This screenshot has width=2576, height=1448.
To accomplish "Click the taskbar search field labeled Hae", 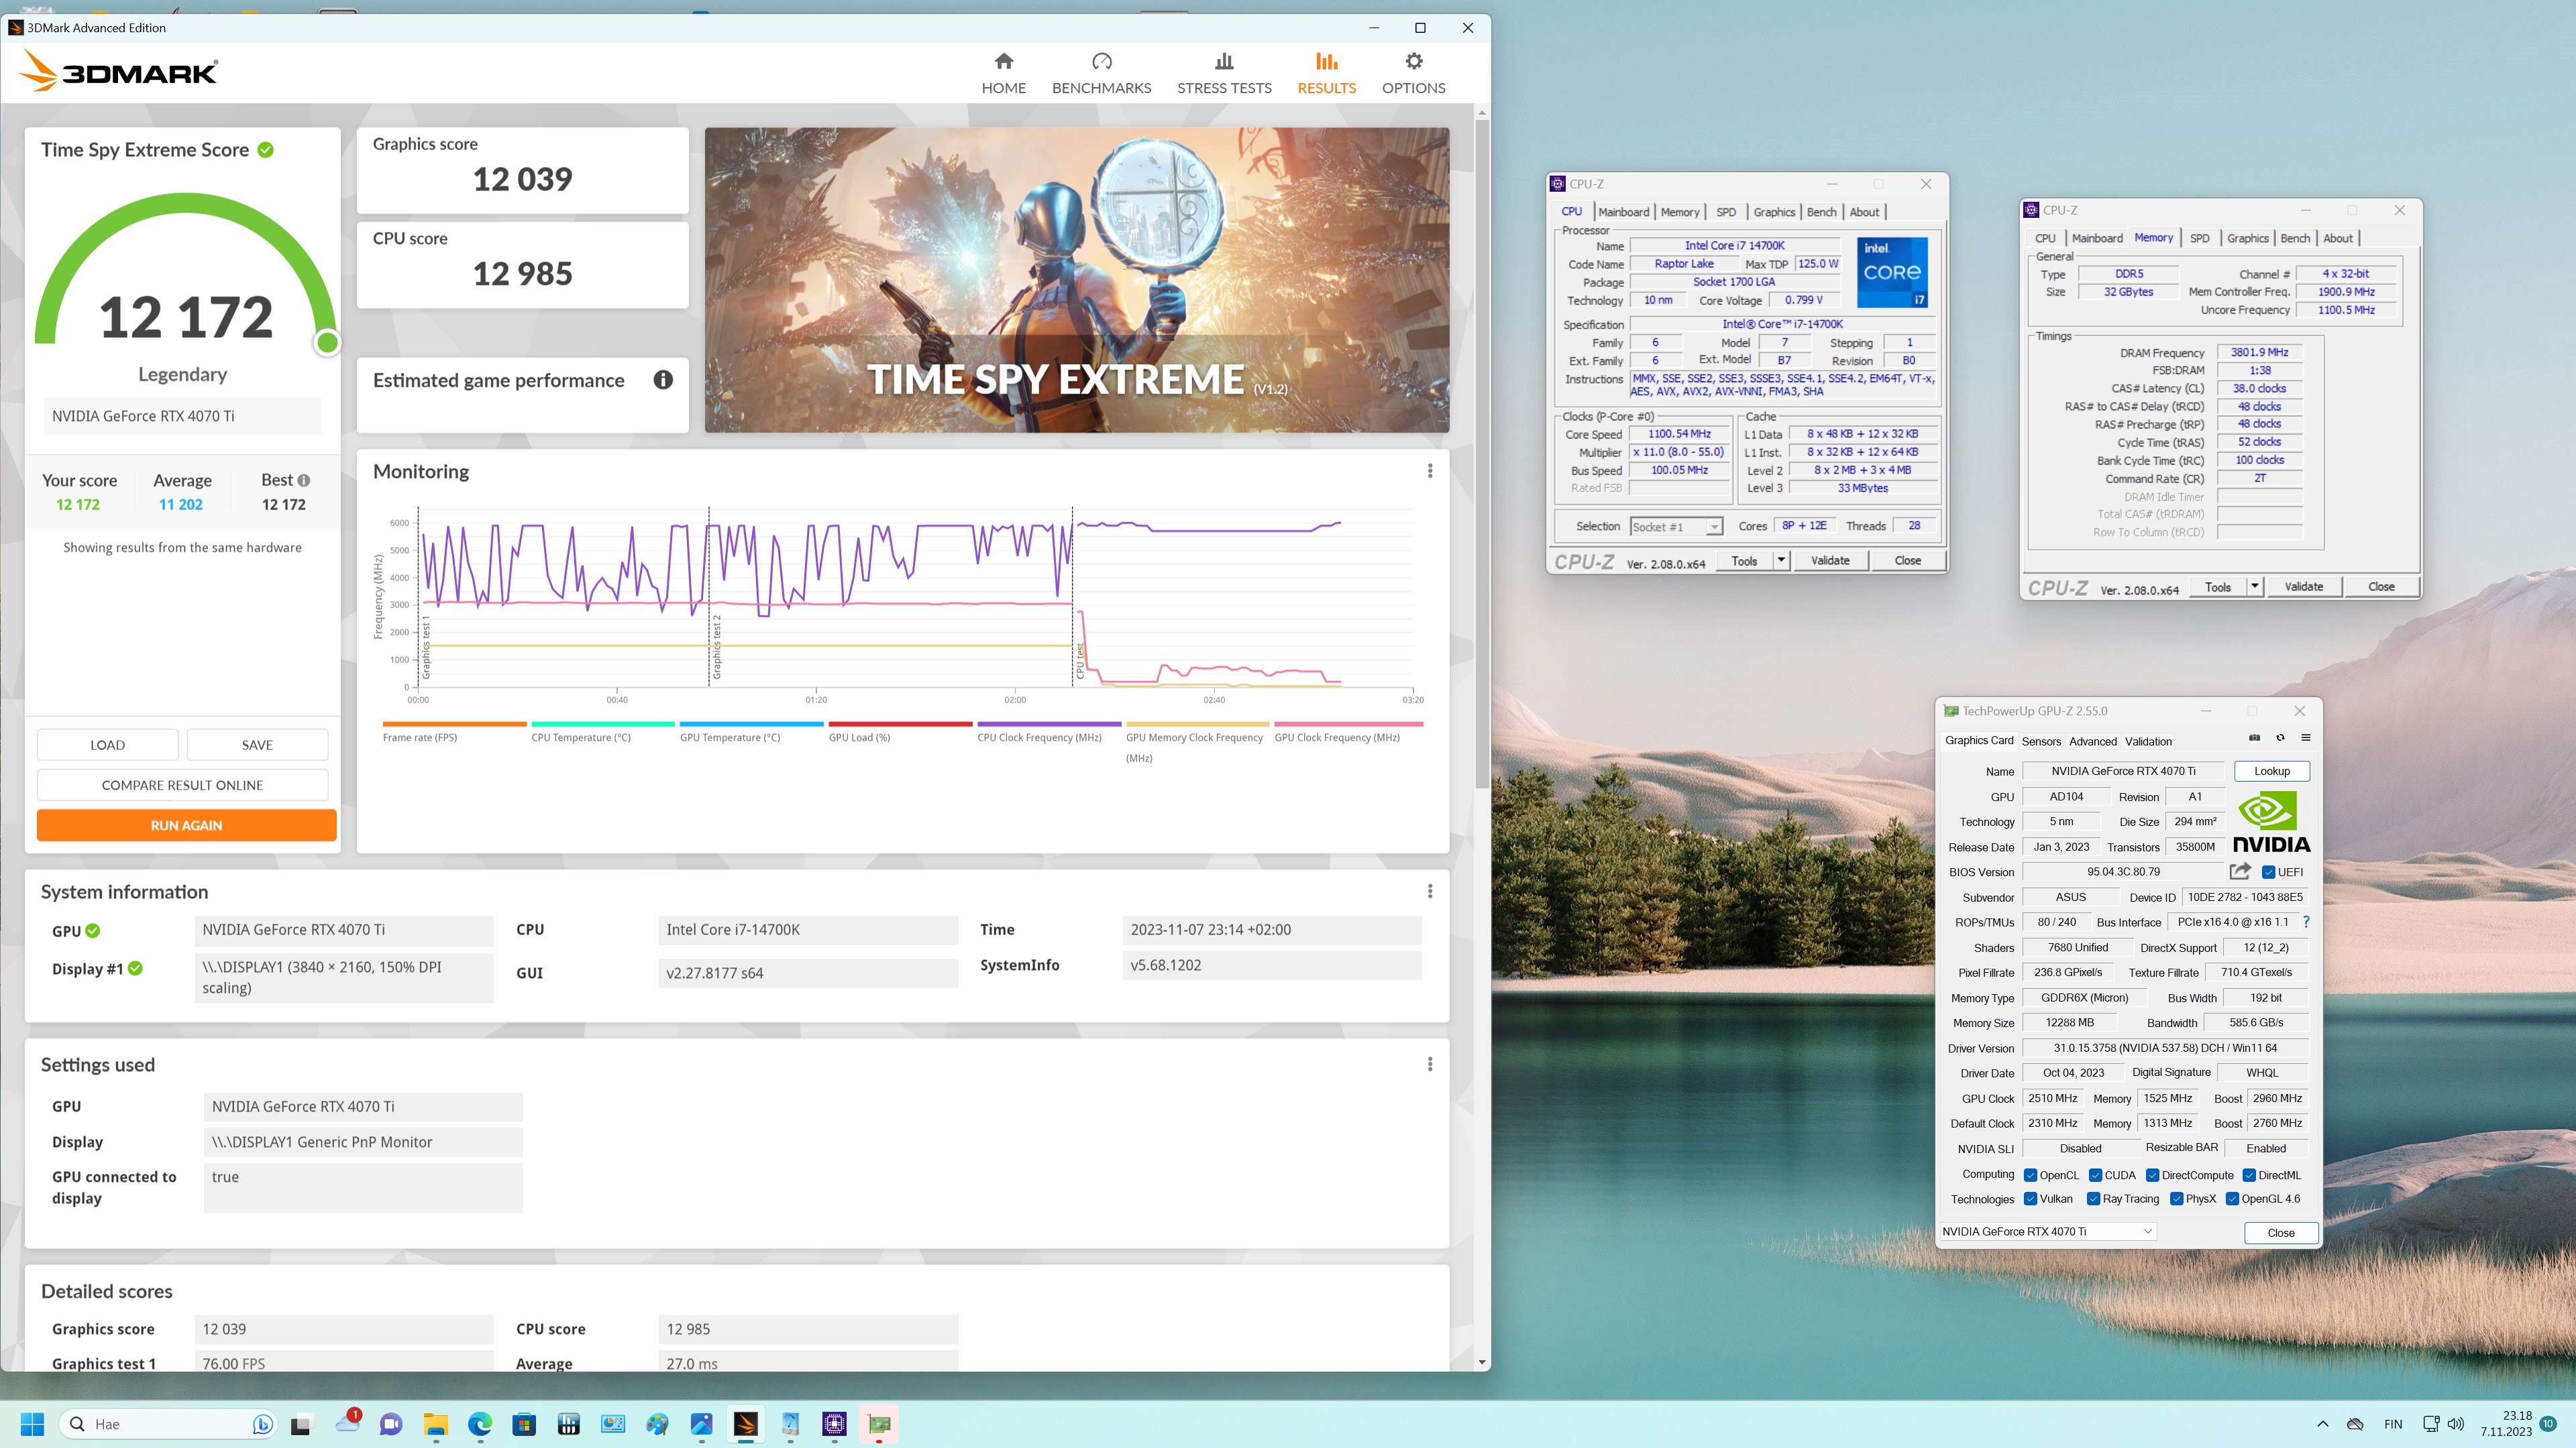I will tap(167, 1424).
